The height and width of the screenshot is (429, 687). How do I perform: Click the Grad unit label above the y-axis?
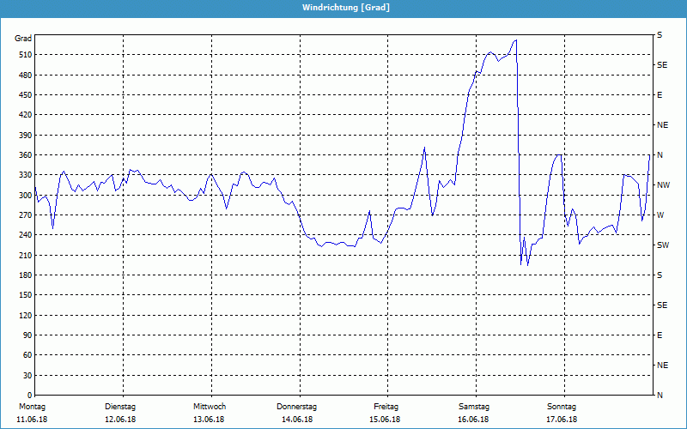pyautogui.click(x=23, y=39)
